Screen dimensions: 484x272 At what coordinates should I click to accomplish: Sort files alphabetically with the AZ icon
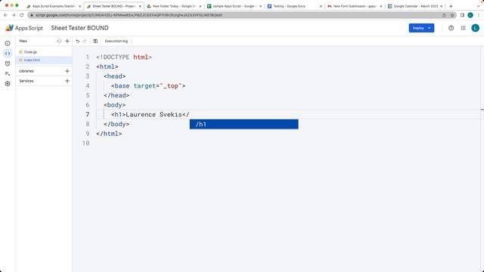(59, 41)
